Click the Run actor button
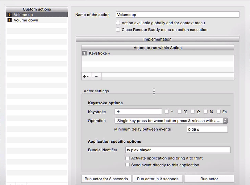The image size is (250, 185). pos(209,179)
